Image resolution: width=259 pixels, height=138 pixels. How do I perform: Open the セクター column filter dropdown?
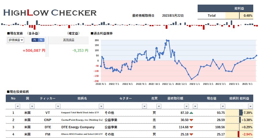click(144, 106)
